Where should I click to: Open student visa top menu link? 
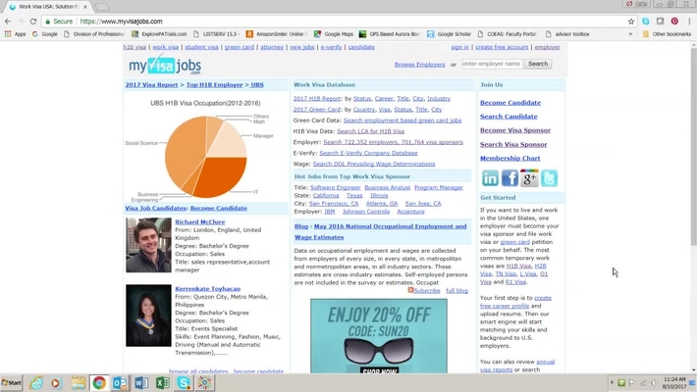201,47
